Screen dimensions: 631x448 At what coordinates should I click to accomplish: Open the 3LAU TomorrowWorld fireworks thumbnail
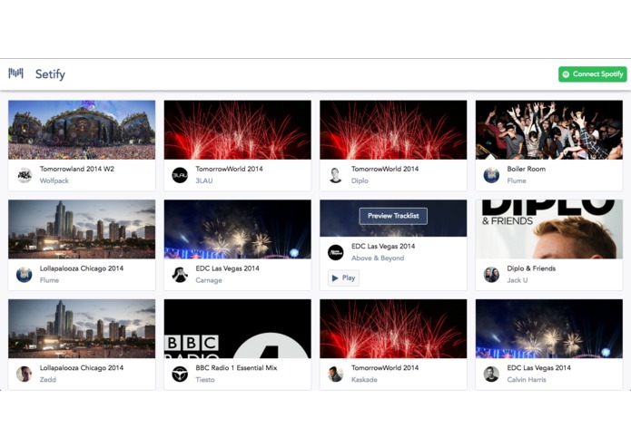(238, 130)
